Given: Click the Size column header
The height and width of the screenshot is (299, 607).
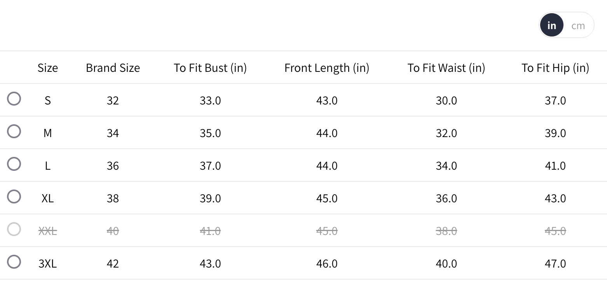Looking at the screenshot, I should coord(48,68).
